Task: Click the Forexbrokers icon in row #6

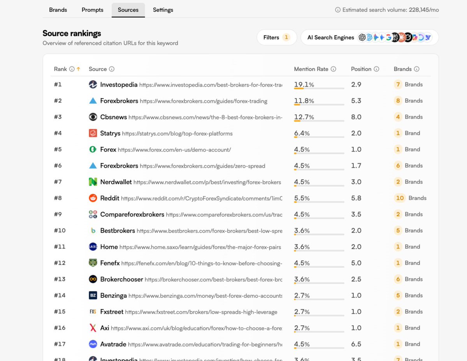Action: coord(93,166)
